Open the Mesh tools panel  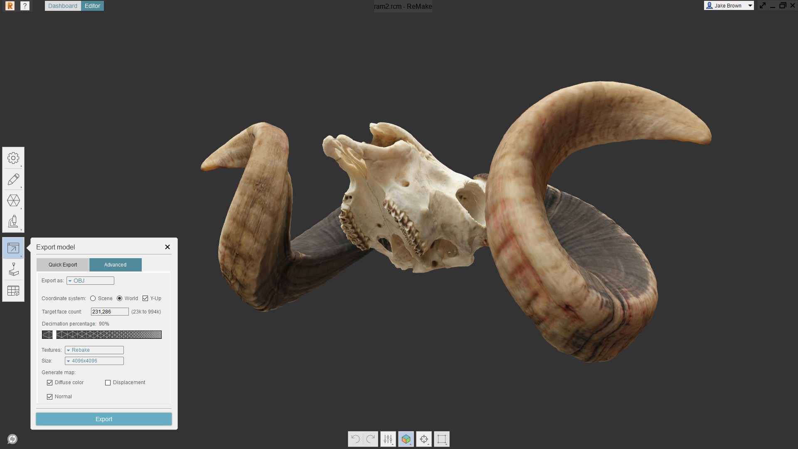tap(13, 201)
